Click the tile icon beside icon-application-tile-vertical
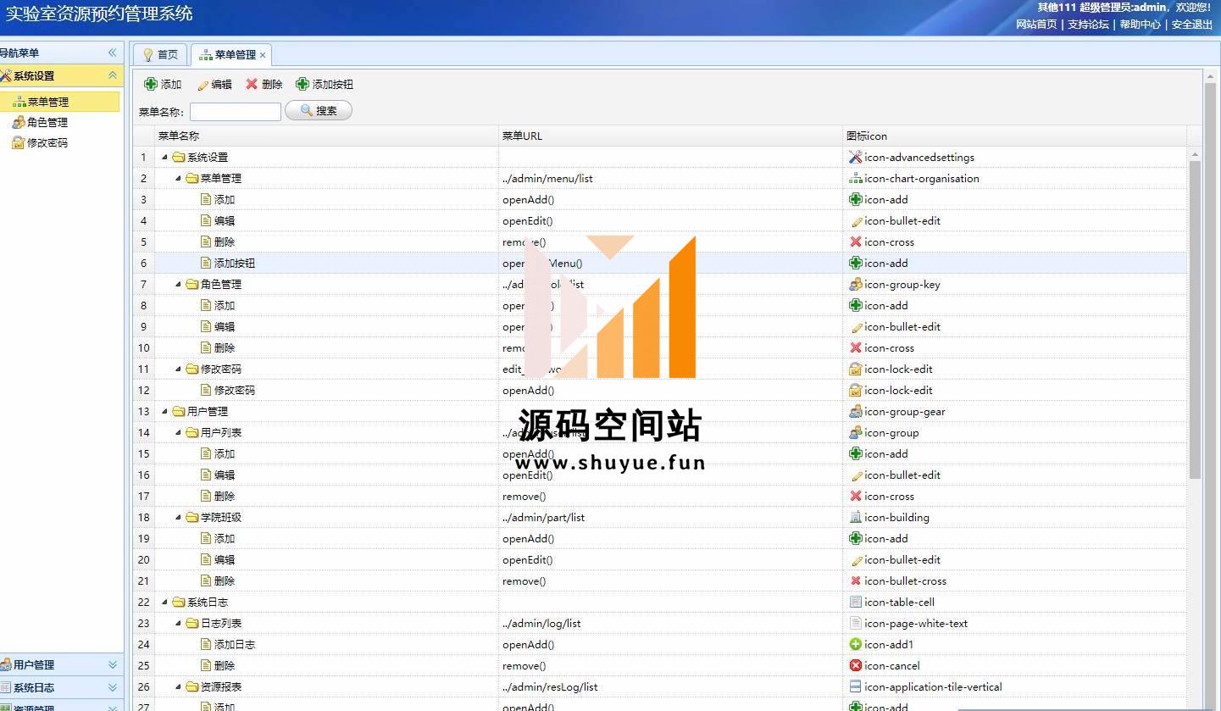1221x711 pixels. click(855, 686)
